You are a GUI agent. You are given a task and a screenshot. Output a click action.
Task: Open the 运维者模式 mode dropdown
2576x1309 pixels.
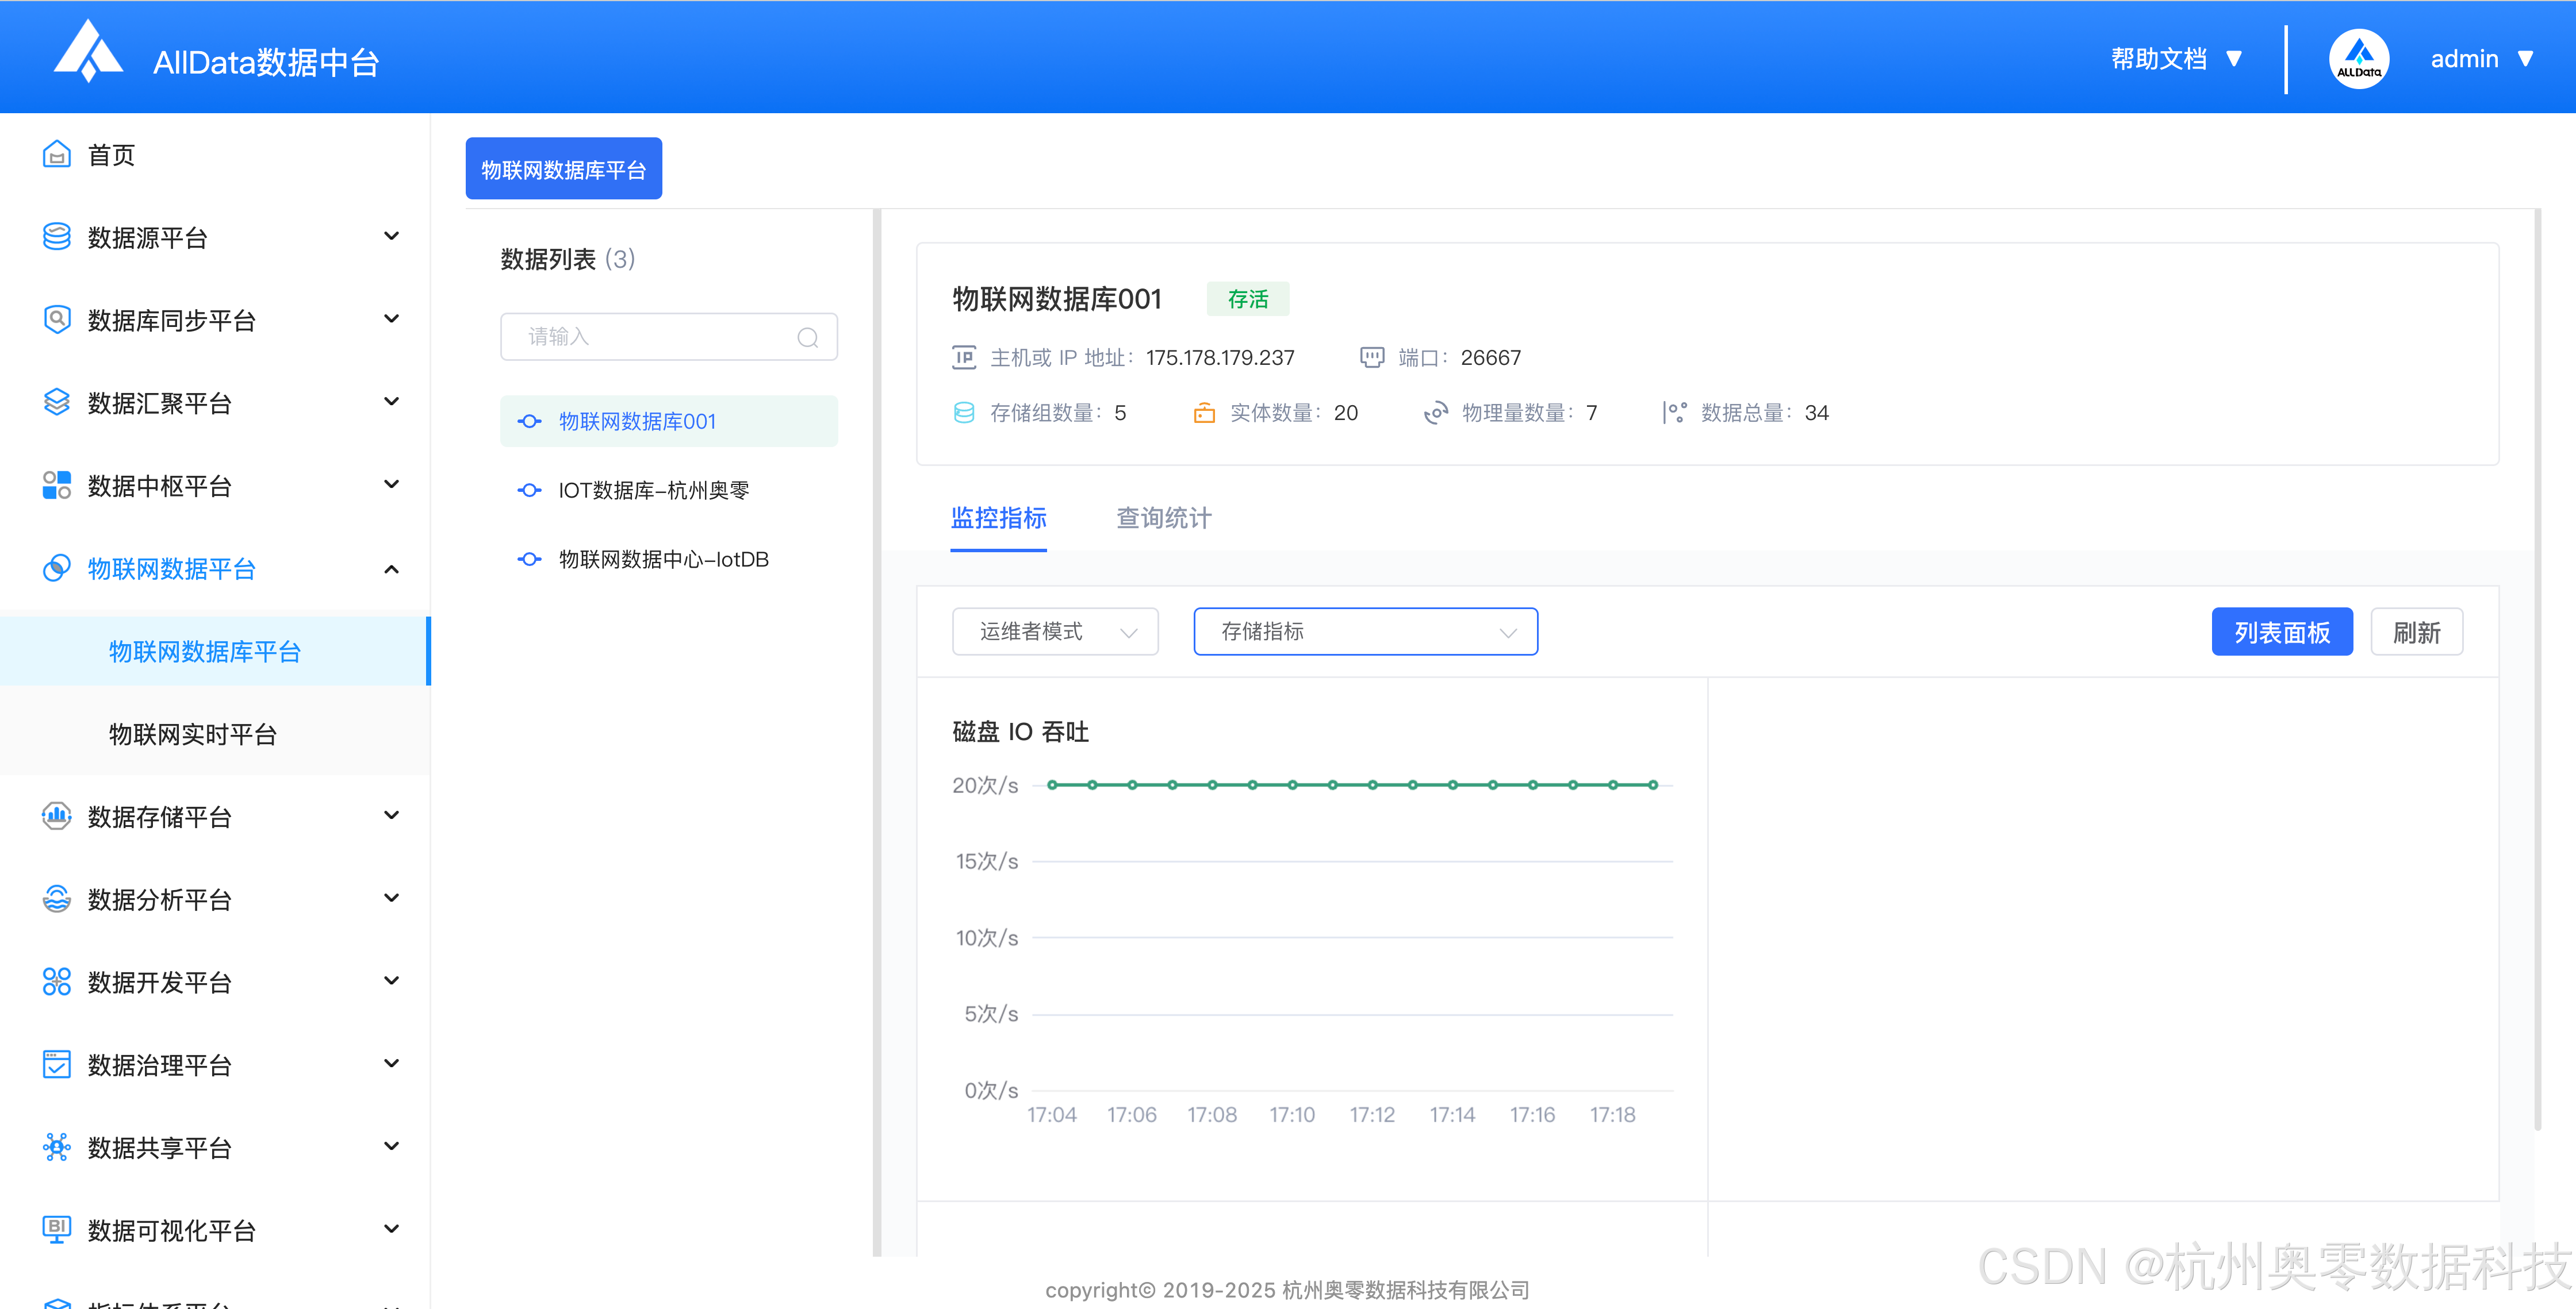(1055, 632)
